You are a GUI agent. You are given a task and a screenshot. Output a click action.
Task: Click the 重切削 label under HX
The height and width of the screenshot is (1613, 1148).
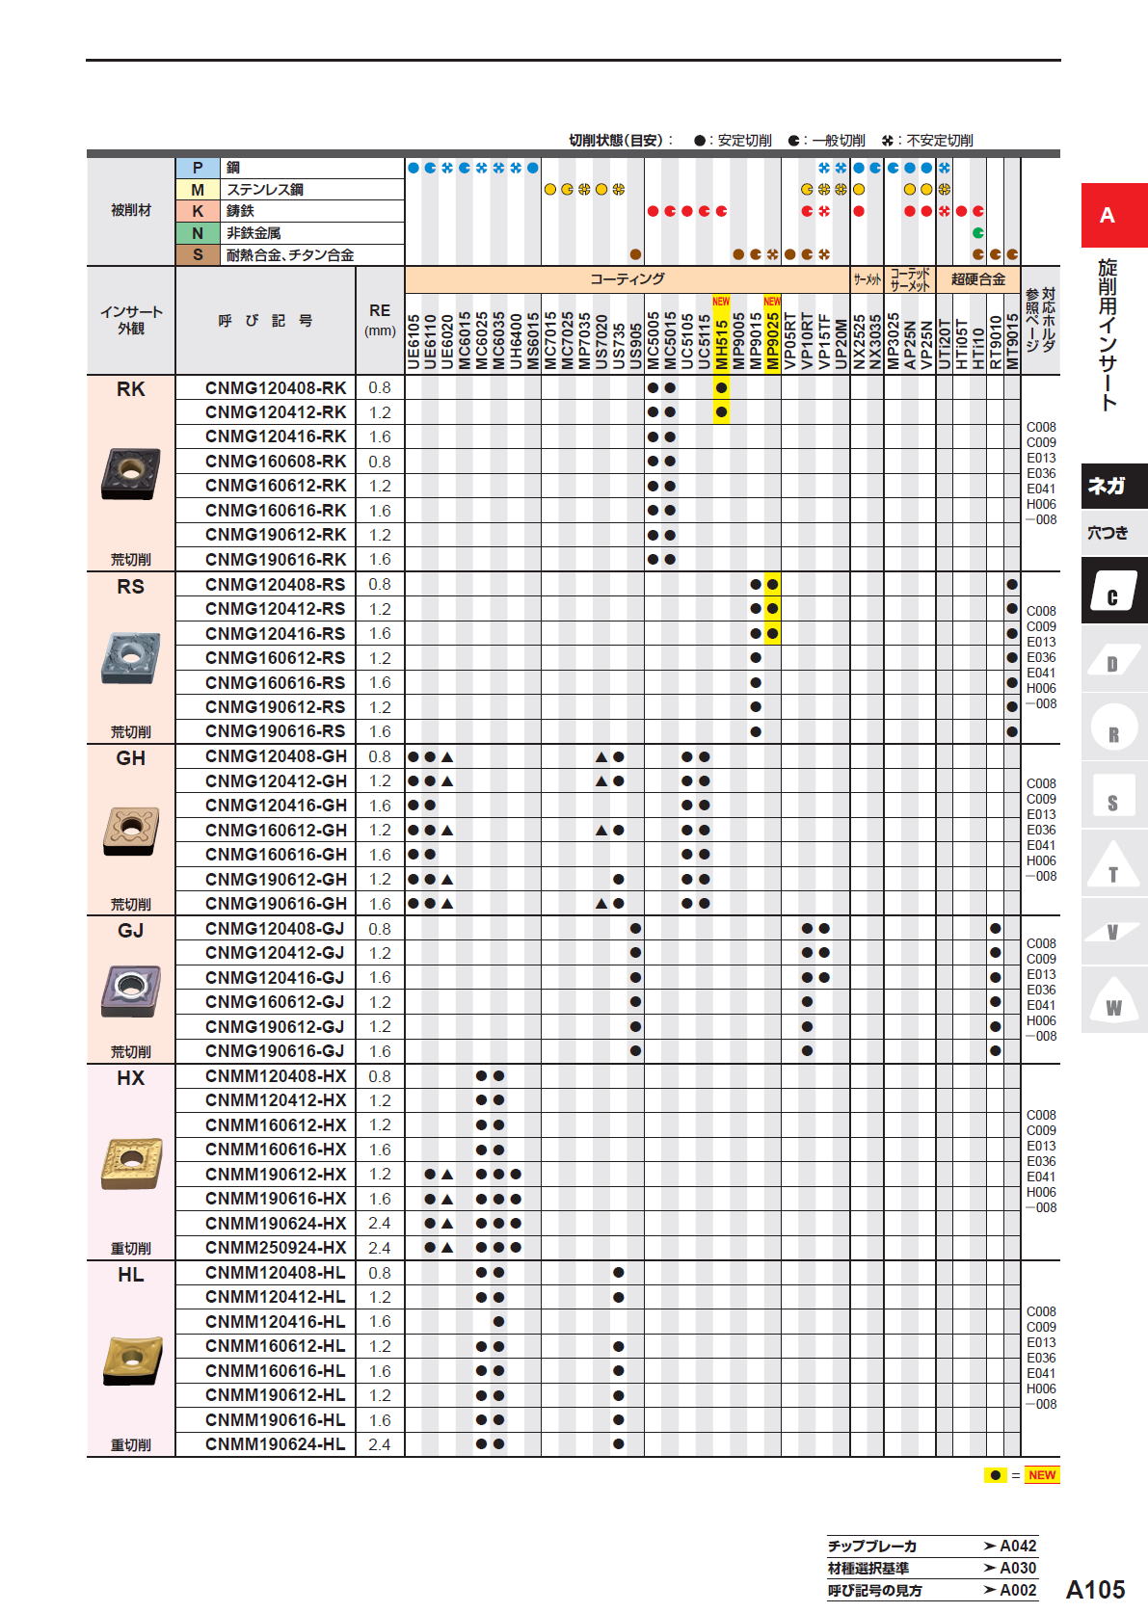[x=131, y=1248]
